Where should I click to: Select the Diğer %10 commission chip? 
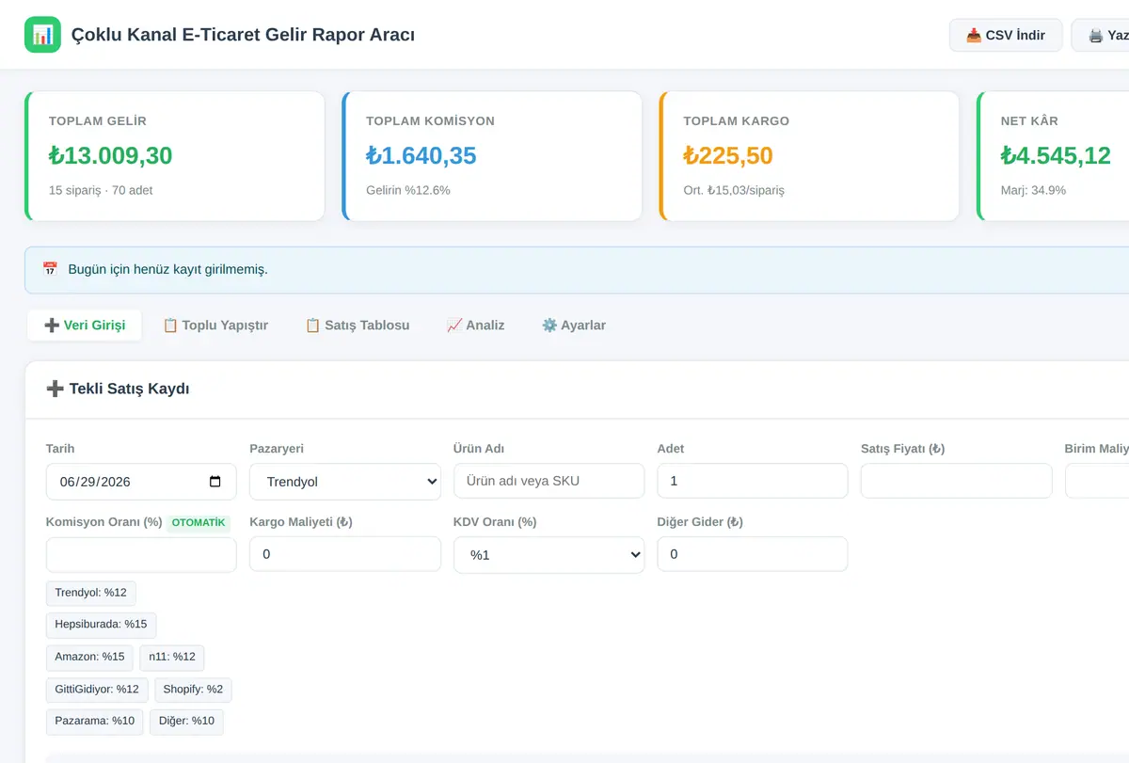pyautogui.click(x=187, y=722)
